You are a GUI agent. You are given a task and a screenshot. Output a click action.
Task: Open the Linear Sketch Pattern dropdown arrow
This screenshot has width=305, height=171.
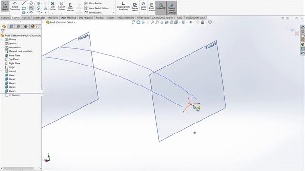pyautogui.click(x=114, y=8)
